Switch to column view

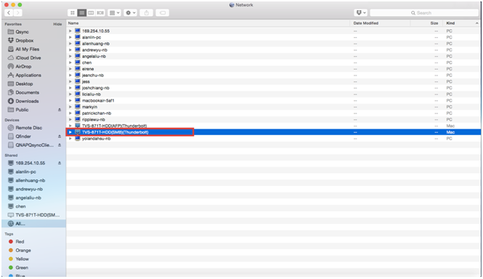[91, 12]
